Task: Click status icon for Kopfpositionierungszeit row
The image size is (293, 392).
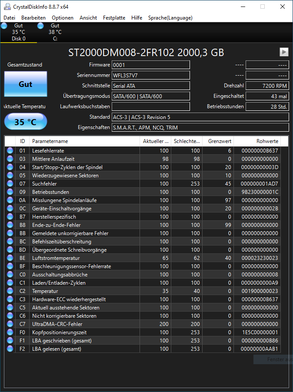Action: [x=10, y=332]
